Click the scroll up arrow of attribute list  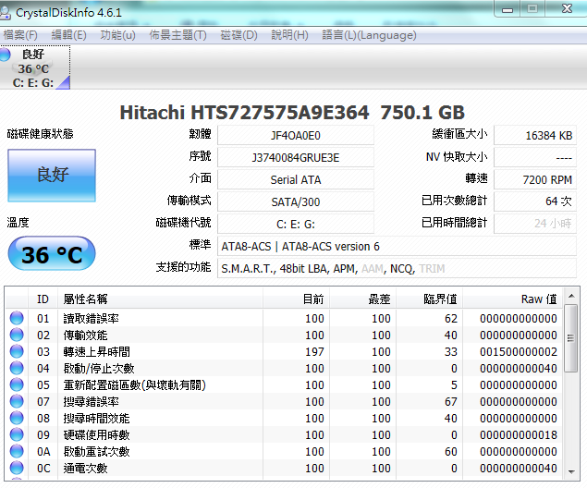pos(571,296)
